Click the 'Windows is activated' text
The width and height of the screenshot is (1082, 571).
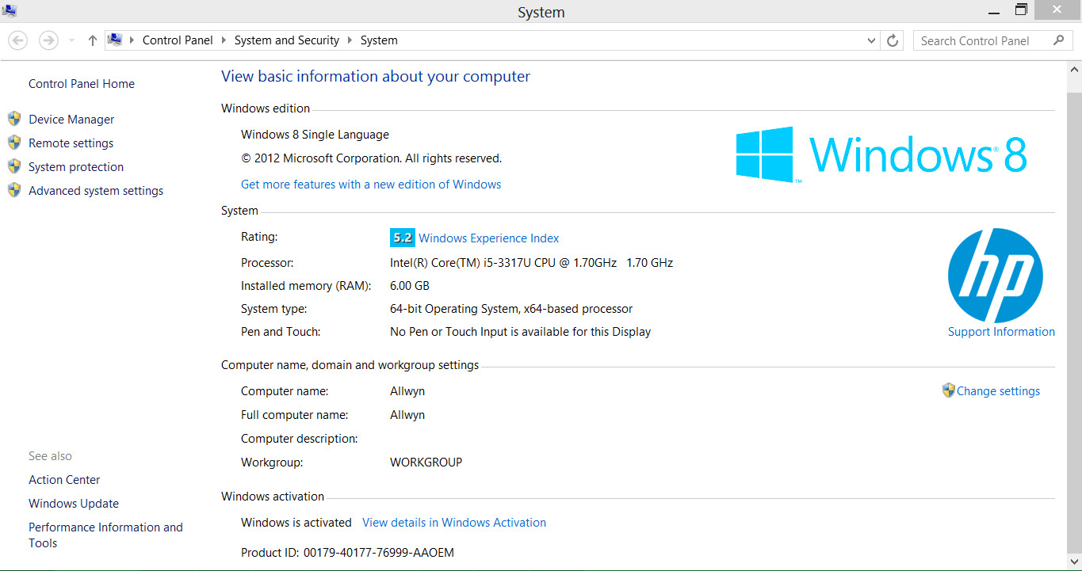(x=296, y=523)
